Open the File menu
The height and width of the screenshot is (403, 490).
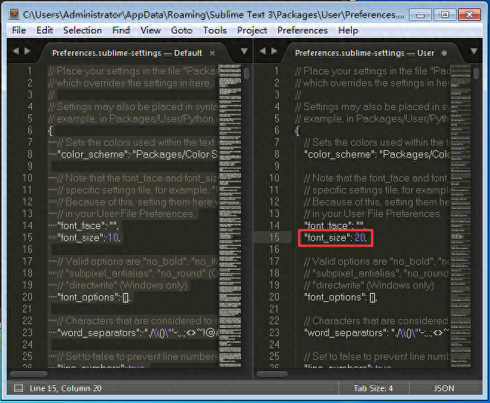19,30
